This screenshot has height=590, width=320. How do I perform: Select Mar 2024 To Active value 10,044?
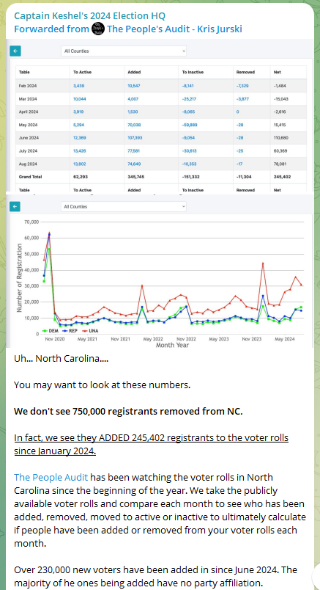(80, 99)
